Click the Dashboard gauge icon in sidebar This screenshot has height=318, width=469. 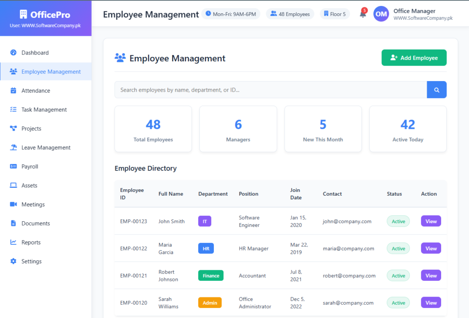(x=13, y=53)
